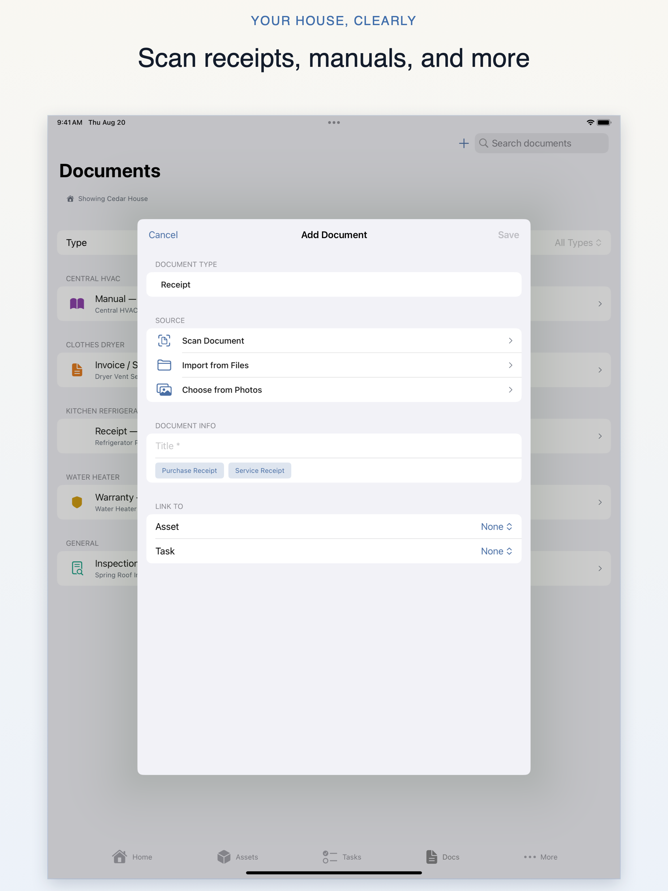The image size is (668, 891).
Task: Open the Receipt document type field
Action: tap(334, 284)
